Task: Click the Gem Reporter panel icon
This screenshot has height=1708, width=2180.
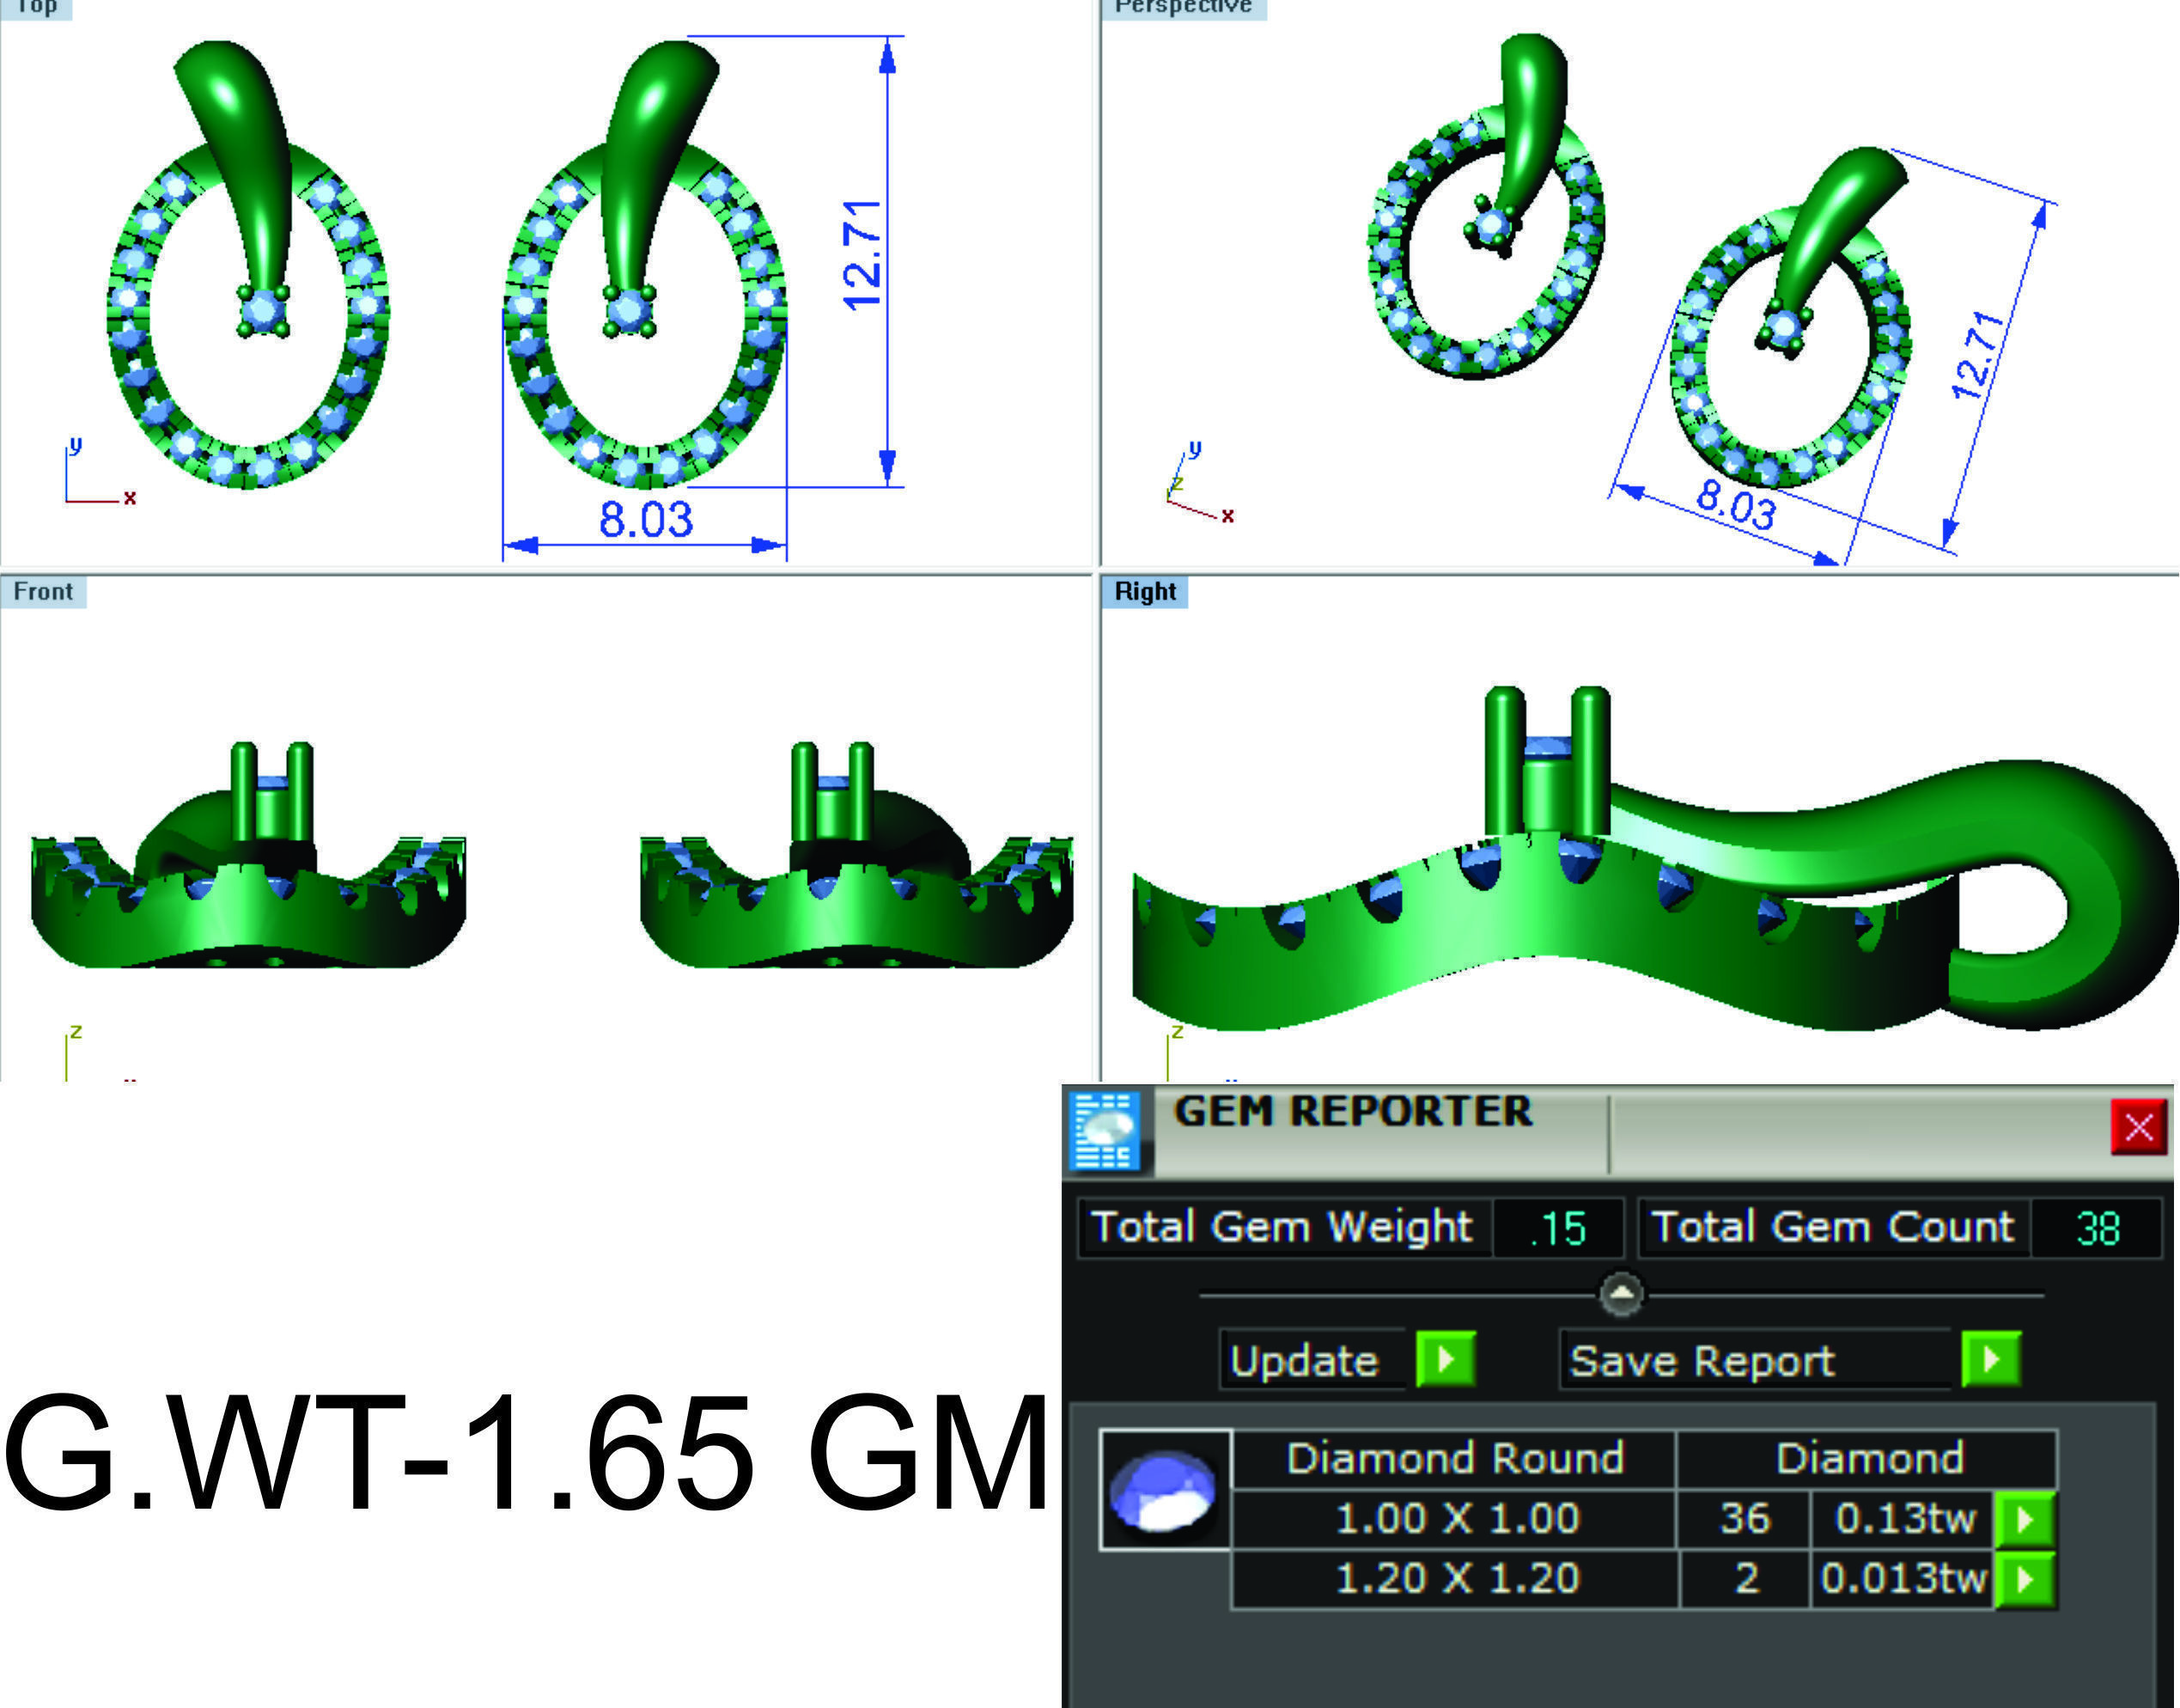Action: pos(1105,1131)
